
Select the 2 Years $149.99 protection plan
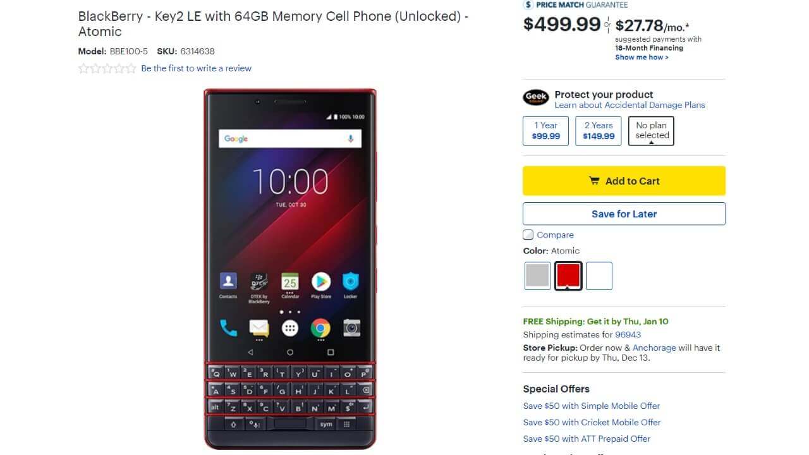click(x=599, y=131)
